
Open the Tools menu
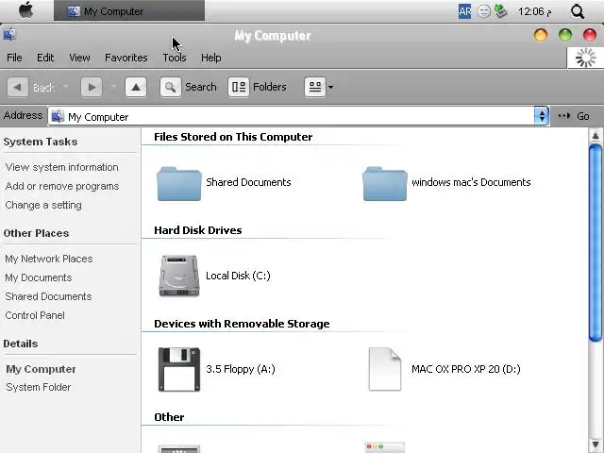click(174, 58)
